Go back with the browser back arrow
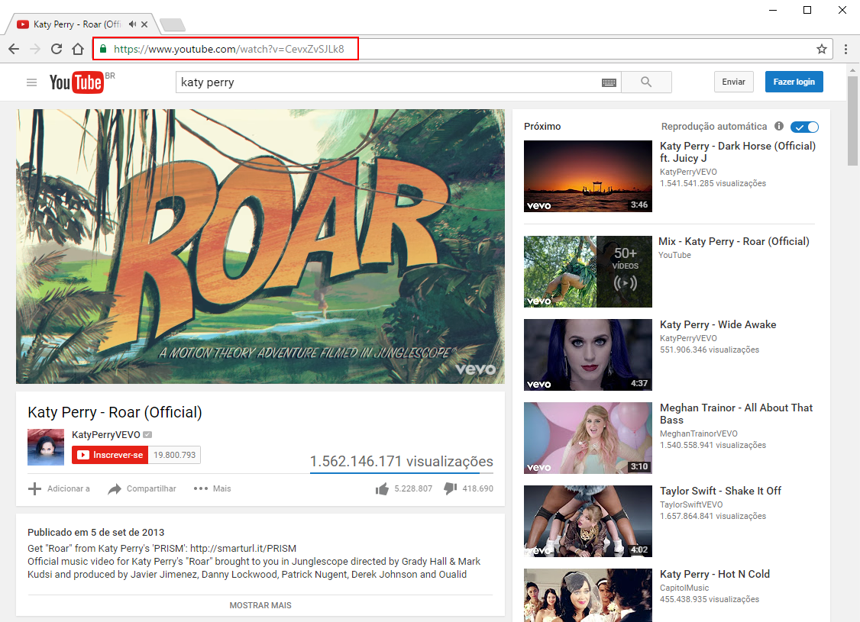This screenshot has height=622, width=860. pos(15,50)
